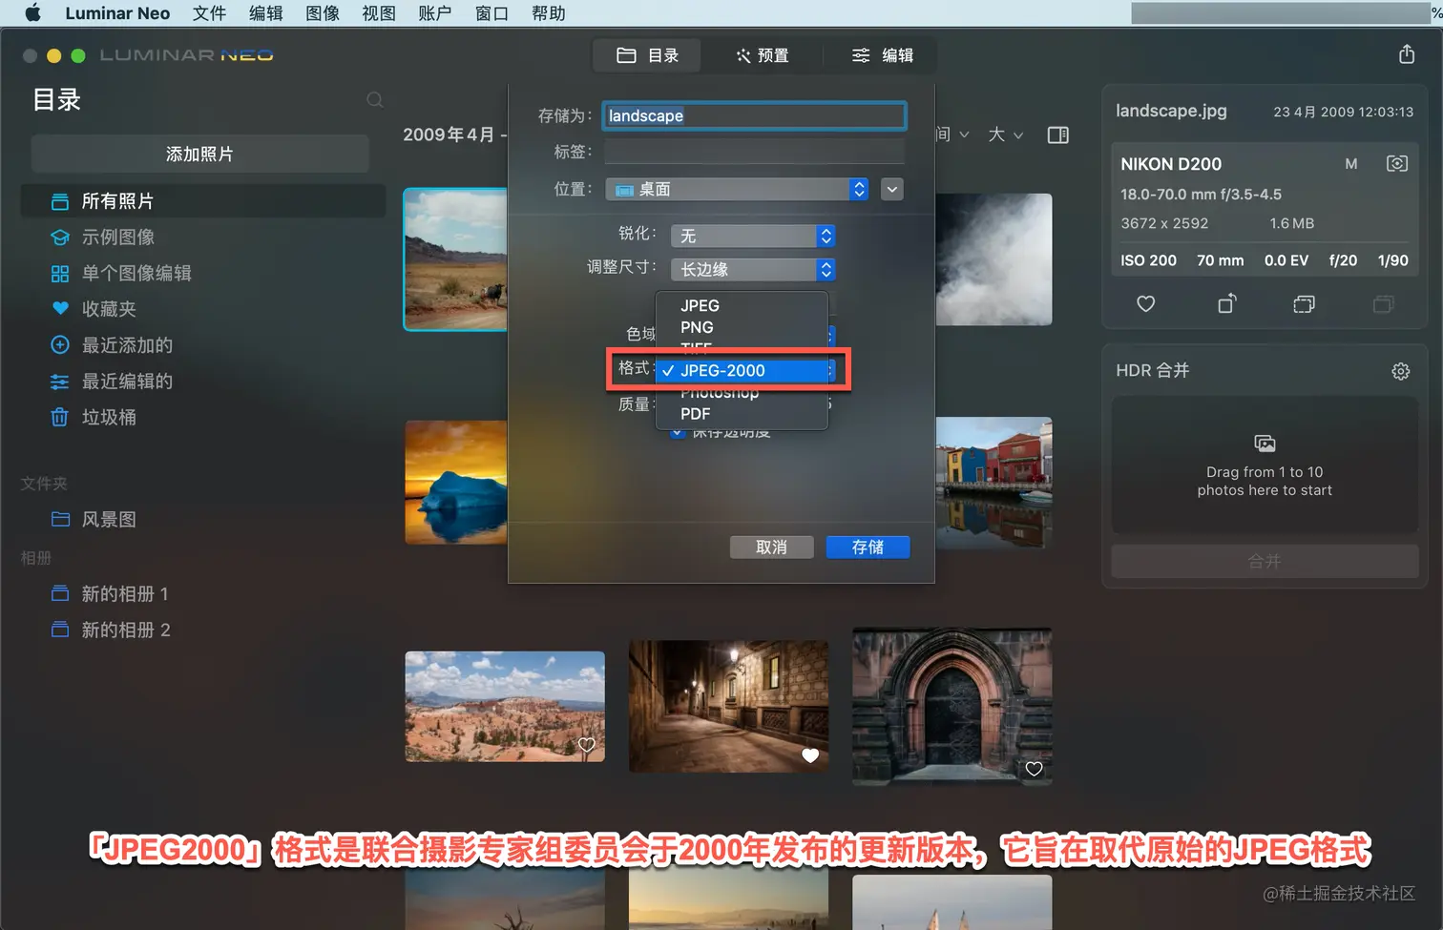This screenshot has width=1443, height=930.
Task: Click the rotate icon in info panel
Action: click(x=1227, y=303)
